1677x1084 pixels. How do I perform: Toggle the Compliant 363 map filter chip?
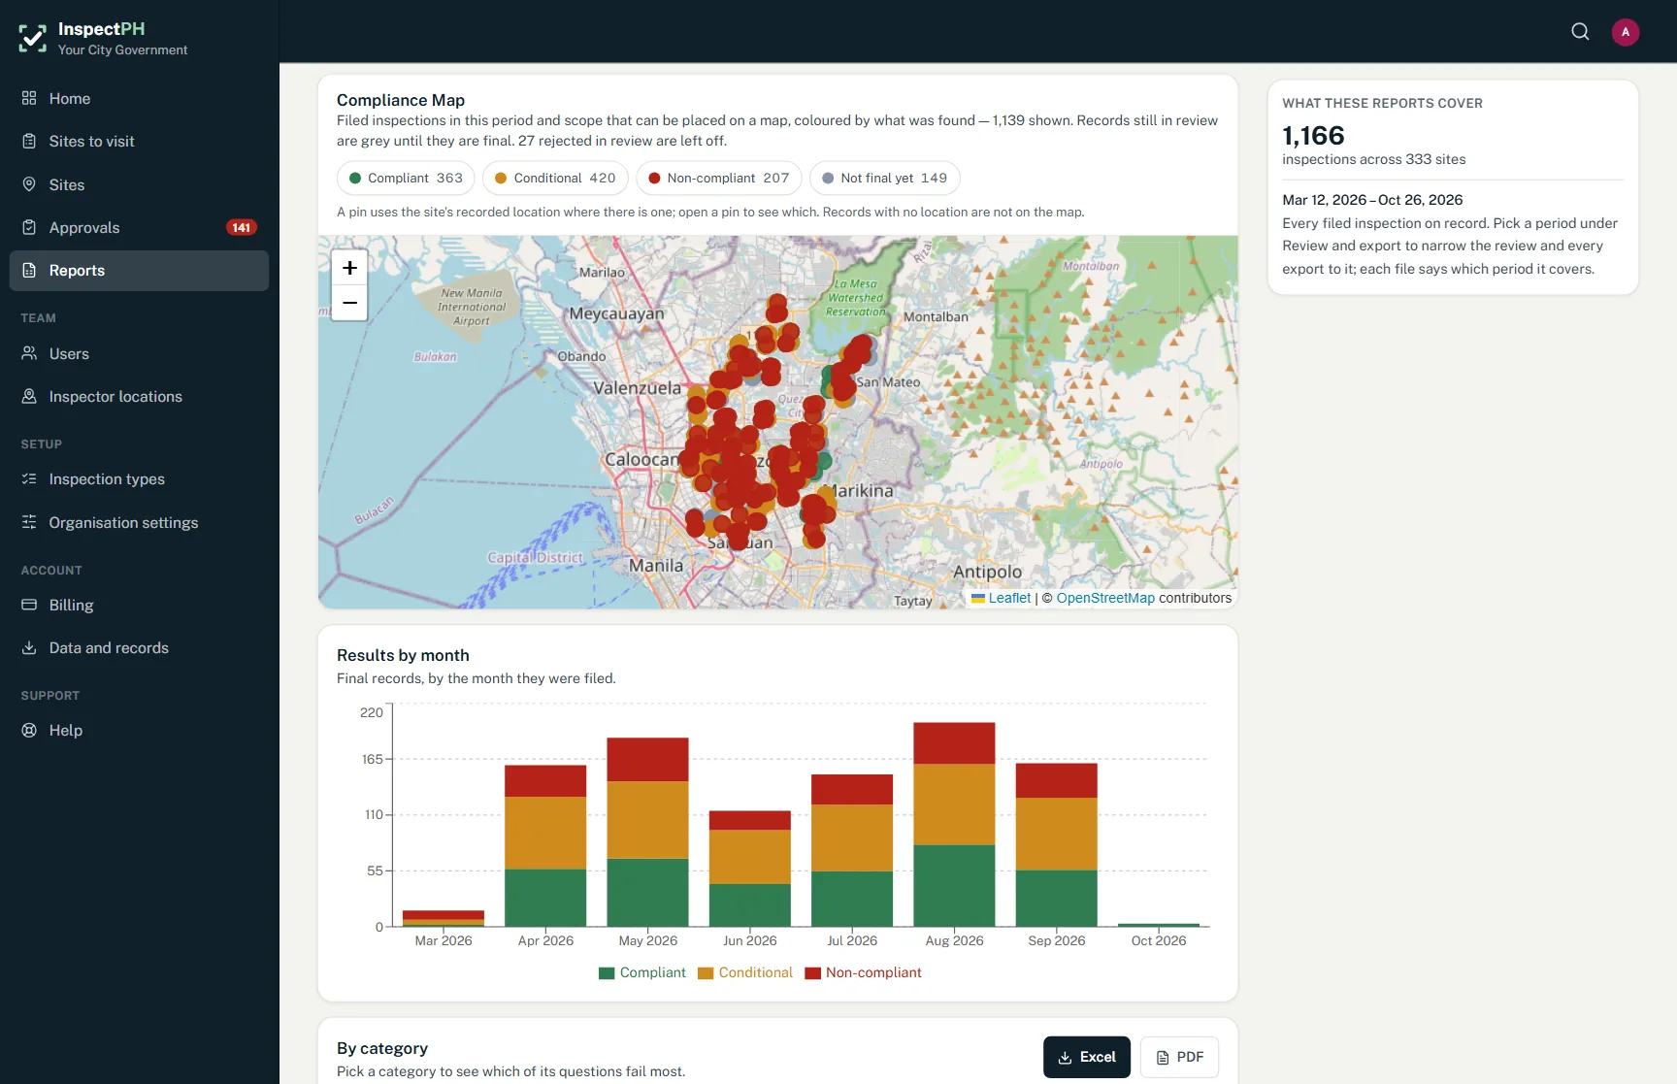(x=406, y=179)
